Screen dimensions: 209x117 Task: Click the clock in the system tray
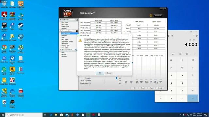point(200,115)
